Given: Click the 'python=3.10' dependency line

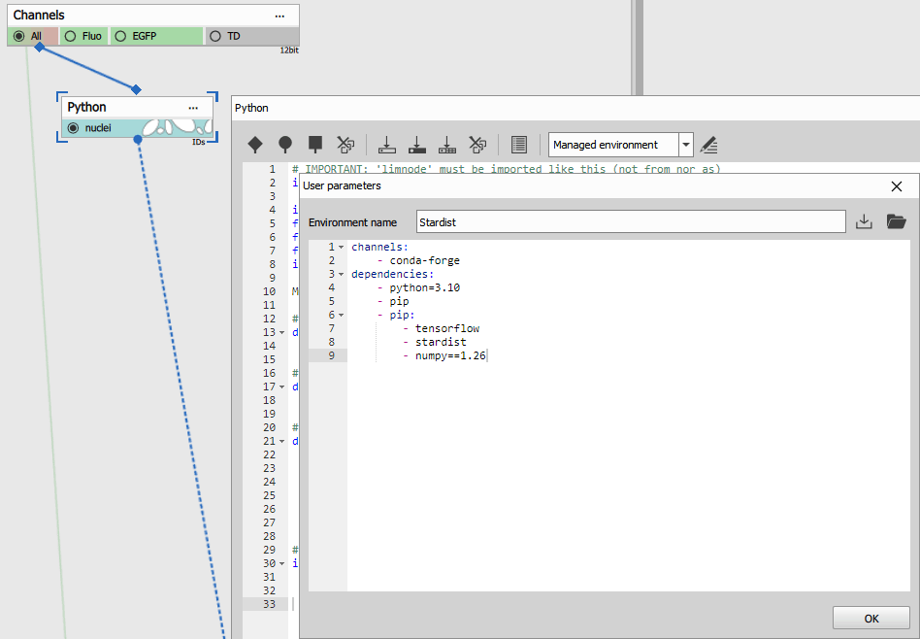Looking at the screenshot, I should pos(424,287).
